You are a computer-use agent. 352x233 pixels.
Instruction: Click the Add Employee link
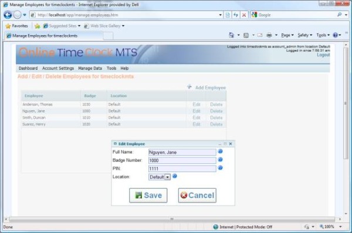pos(211,88)
